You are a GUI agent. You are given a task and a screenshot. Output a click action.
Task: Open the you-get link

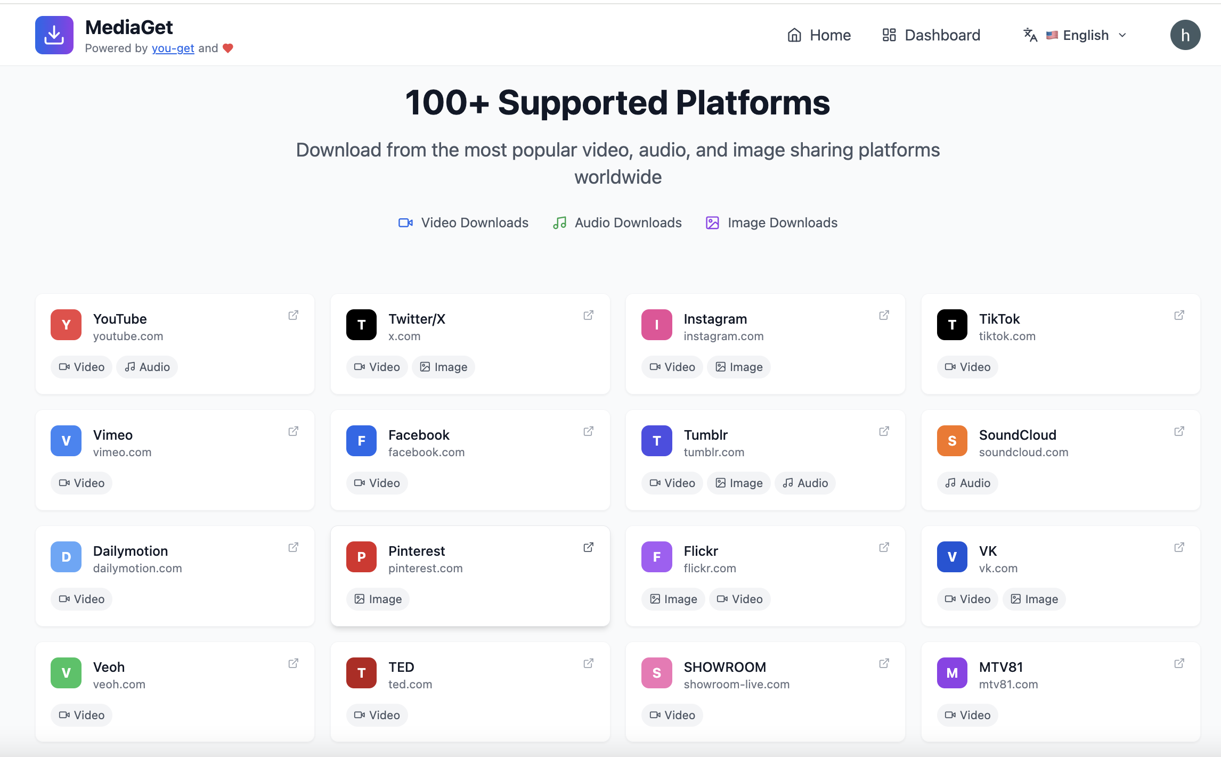[173, 48]
